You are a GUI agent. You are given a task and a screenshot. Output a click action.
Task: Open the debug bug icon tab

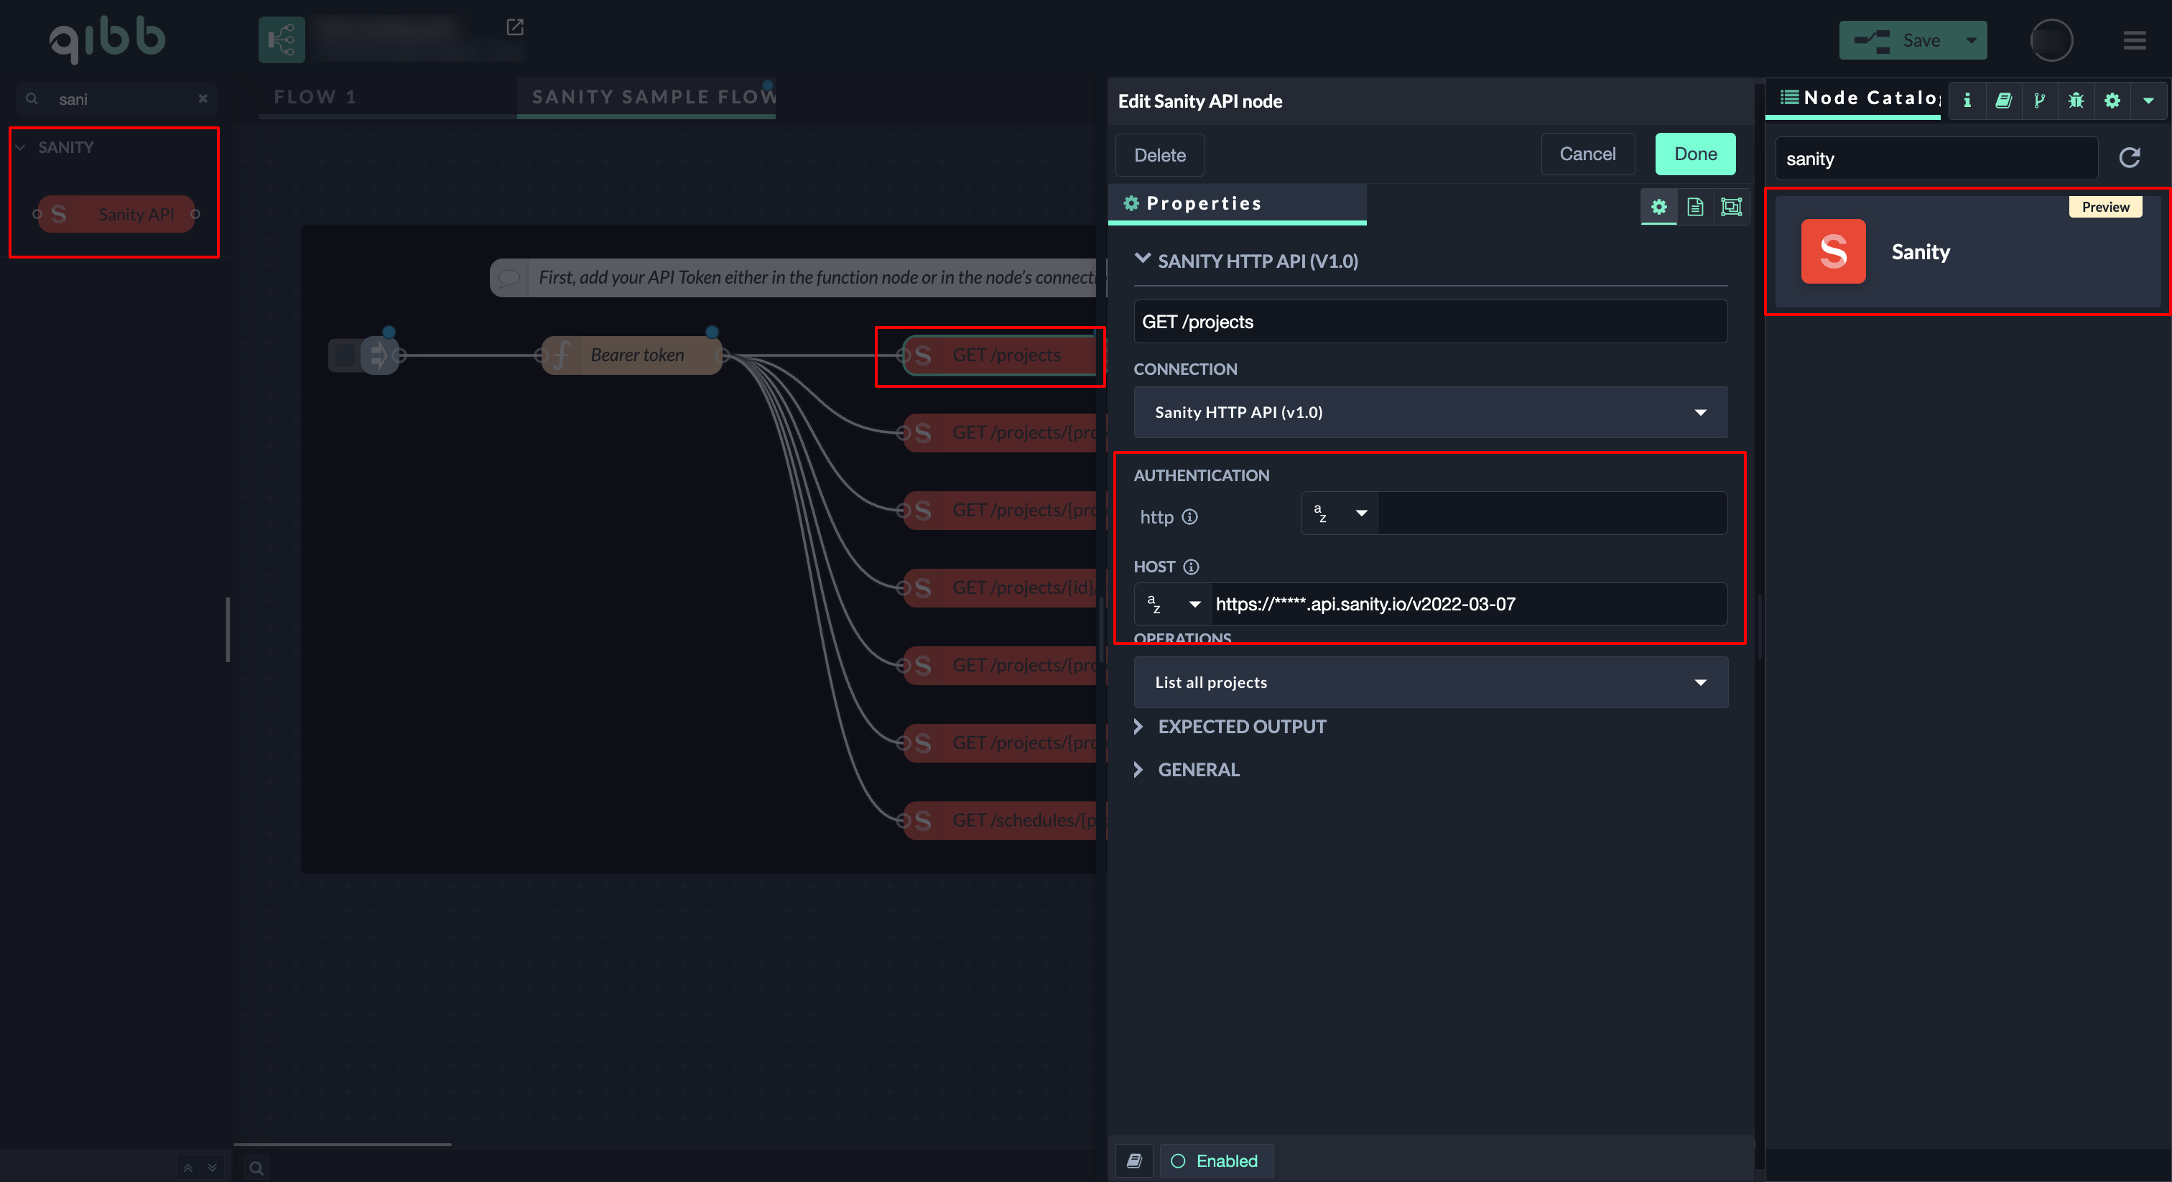(2075, 101)
